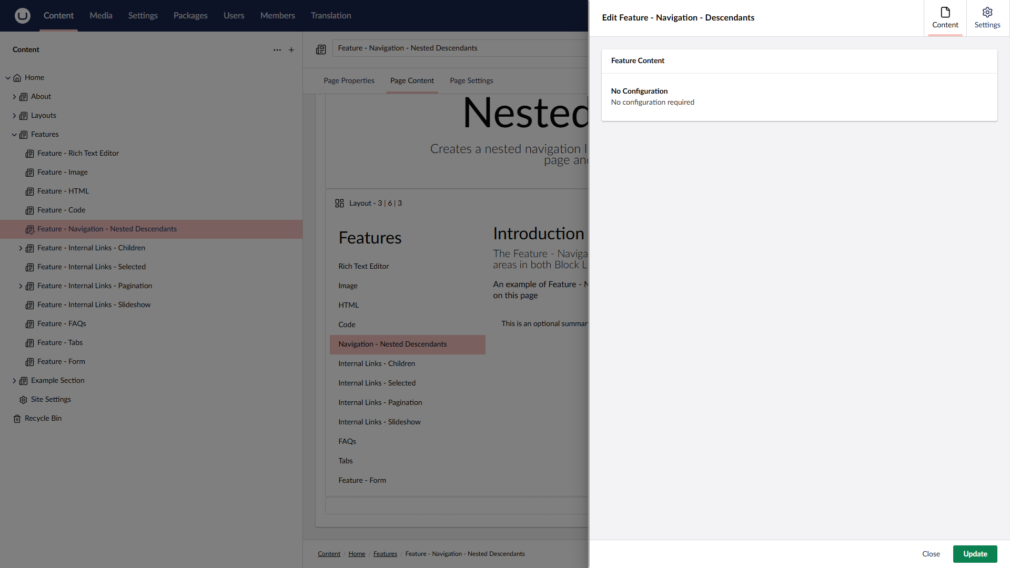Image resolution: width=1010 pixels, height=568 pixels.
Task: Open the three-dots menu beside Content heading
Action: (277, 50)
